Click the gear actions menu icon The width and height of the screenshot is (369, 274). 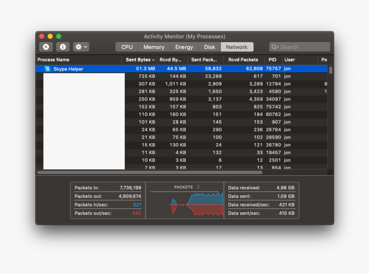[x=81, y=47]
